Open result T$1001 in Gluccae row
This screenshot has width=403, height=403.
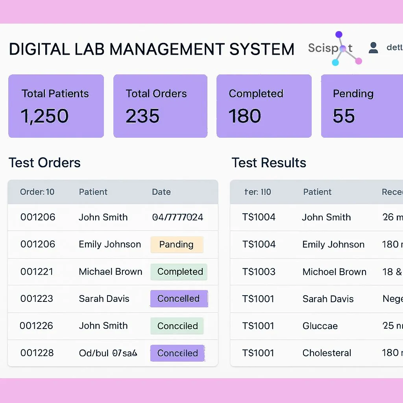258,326
